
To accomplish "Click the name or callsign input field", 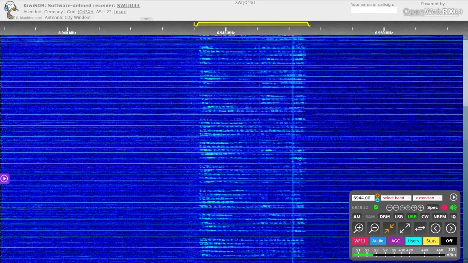I will pos(374,10).
